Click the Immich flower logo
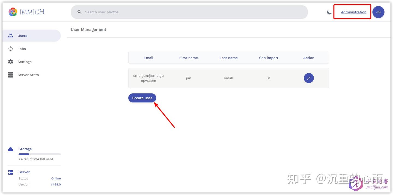The width and height of the screenshot is (393, 195). coord(13,12)
